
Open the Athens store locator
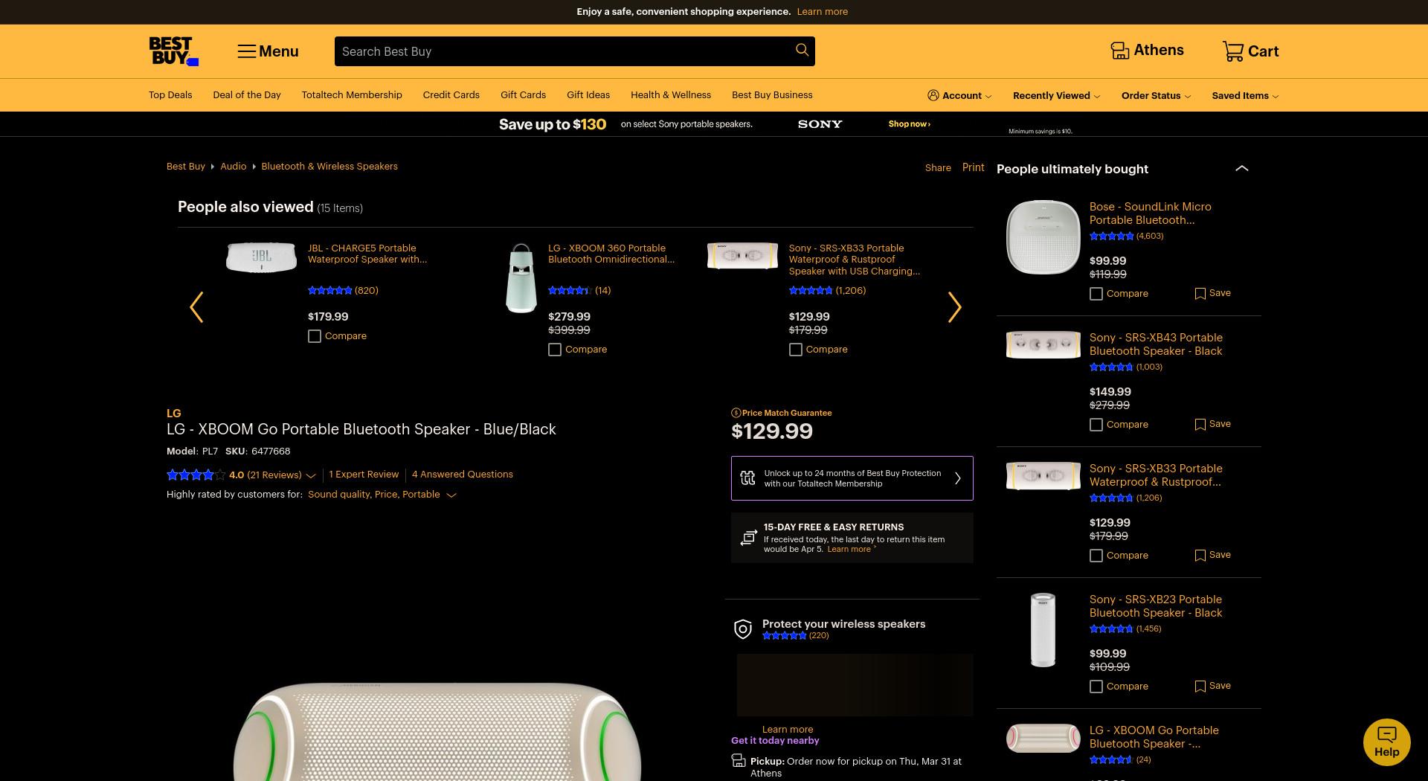point(1147,51)
